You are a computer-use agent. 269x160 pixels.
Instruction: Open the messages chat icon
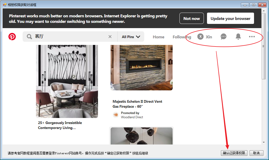[223, 37]
